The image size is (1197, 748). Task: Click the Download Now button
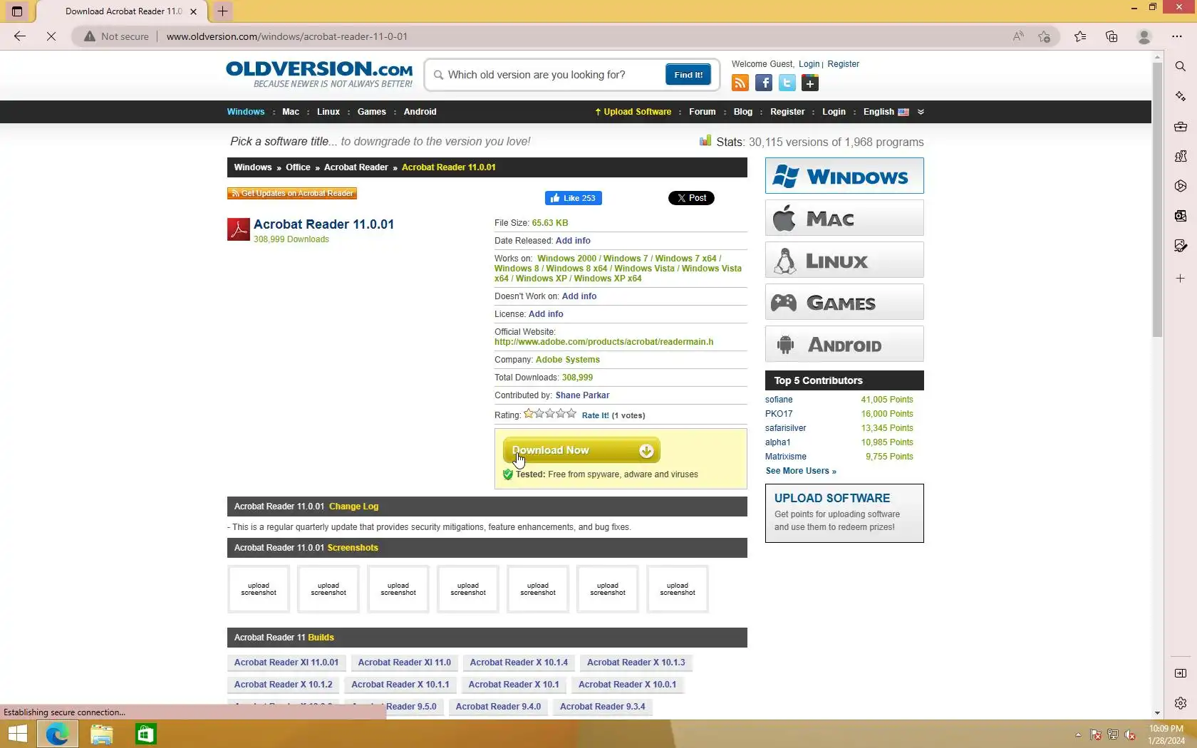coord(581,450)
